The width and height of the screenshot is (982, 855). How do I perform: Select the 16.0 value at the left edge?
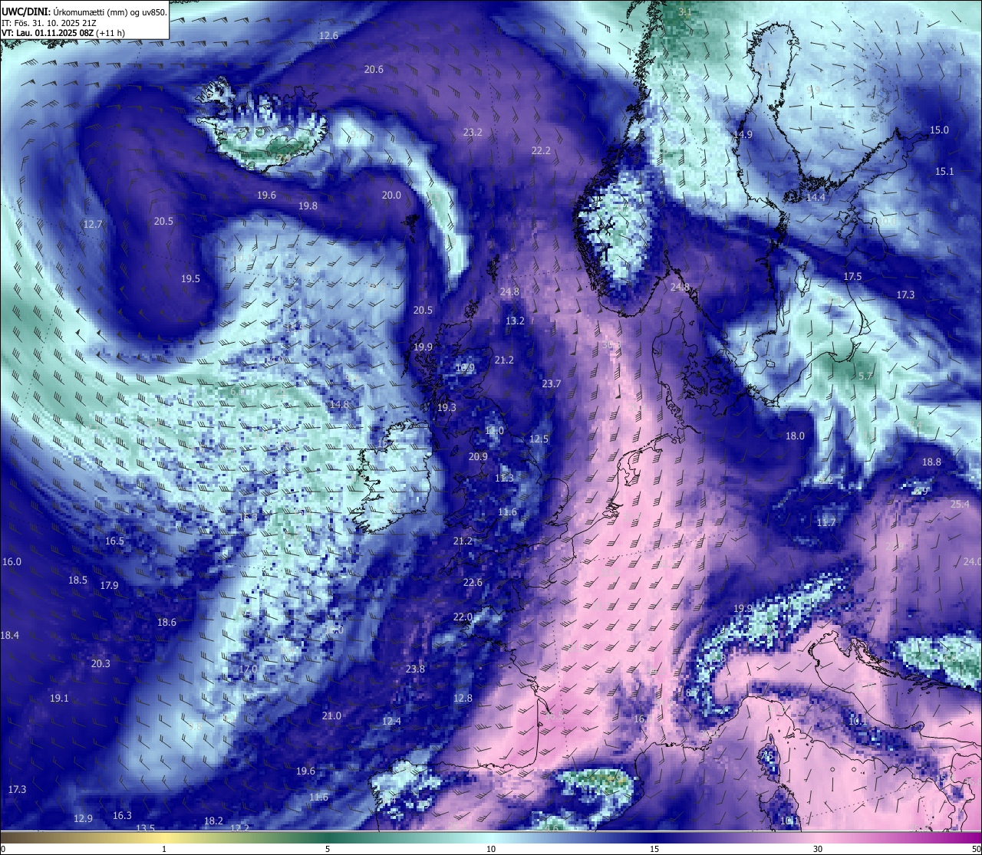pos(12,562)
